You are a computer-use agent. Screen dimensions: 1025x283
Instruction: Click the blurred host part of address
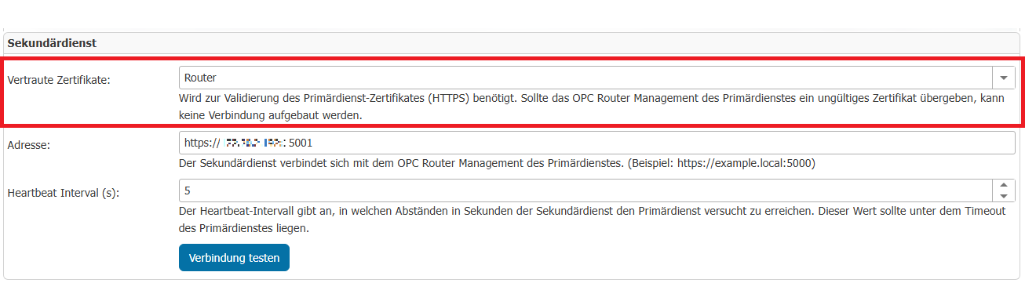click(x=254, y=143)
